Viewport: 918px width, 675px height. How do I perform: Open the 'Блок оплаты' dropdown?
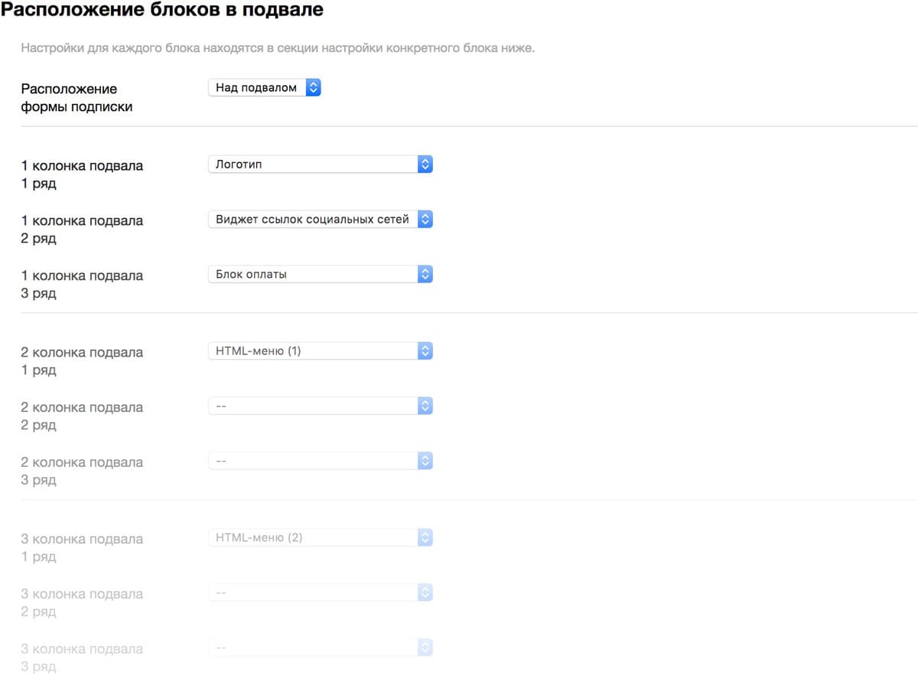[x=321, y=274]
